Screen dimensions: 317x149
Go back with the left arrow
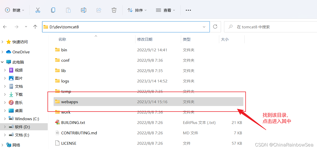[x=5, y=27]
